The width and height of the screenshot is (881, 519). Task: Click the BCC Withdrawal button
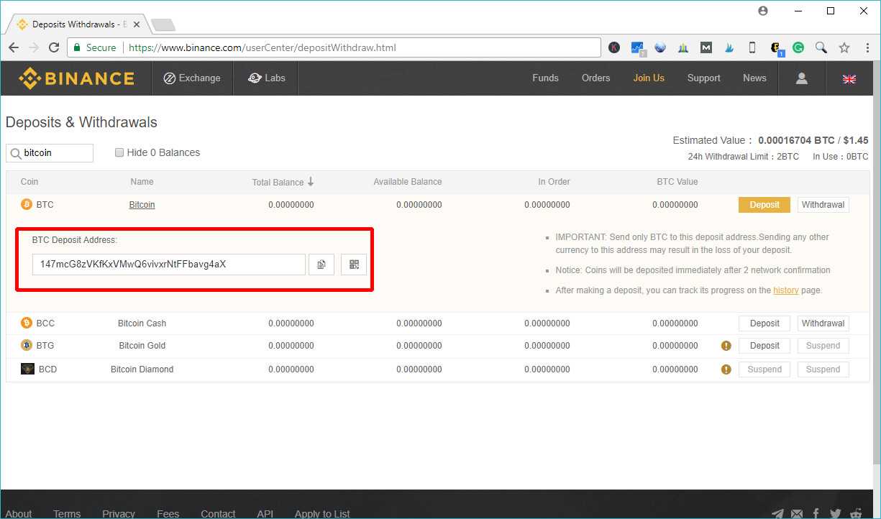(x=823, y=323)
